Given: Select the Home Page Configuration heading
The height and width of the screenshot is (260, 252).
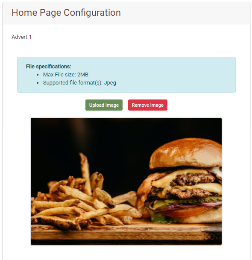Looking at the screenshot, I should click(x=66, y=13).
